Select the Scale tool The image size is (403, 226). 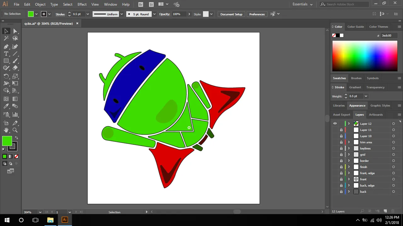15,76
